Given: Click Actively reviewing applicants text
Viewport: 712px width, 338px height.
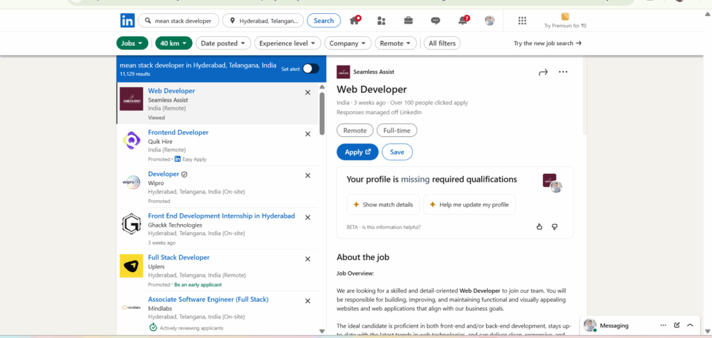Looking at the screenshot, I should coord(191,328).
